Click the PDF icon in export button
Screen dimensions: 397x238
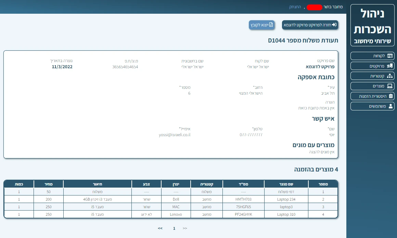click(271, 25)
